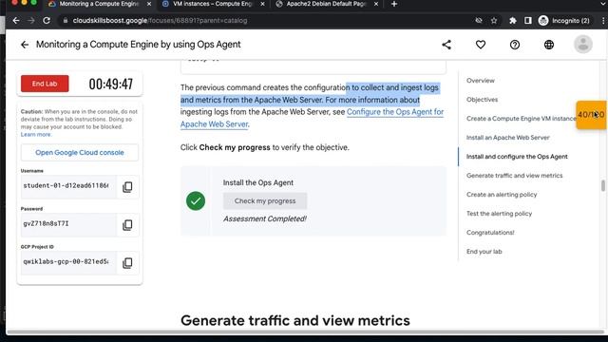This screenshot has width=608, height=342.
Task: Switch to the VM instances tab
Action: pos(213,4)
